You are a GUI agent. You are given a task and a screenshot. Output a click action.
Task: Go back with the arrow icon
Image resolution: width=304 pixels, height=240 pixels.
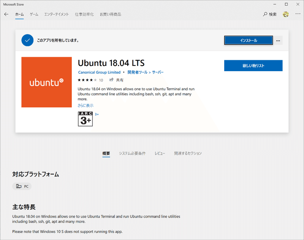pyautogui.click(x=6, y=14)
